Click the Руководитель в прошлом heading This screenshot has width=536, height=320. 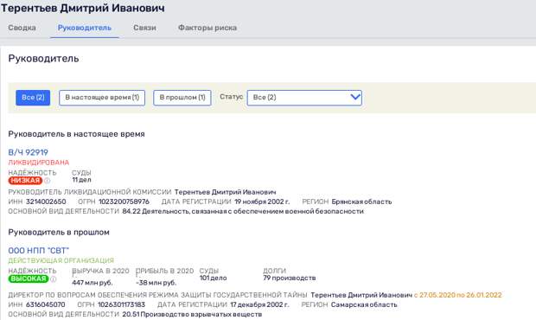pyautogui.click(x=59, y=232)
